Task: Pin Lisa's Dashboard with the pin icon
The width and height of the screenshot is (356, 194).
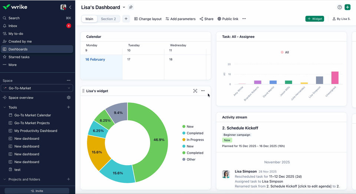Action: 131,7
